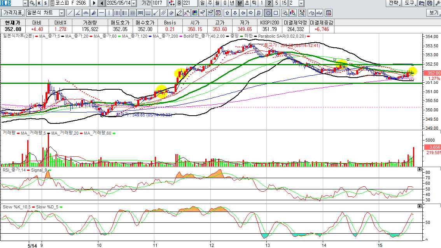Choose the Fibonacci arc tool
The width and height of the screenshot is (441, 248).
86,13
